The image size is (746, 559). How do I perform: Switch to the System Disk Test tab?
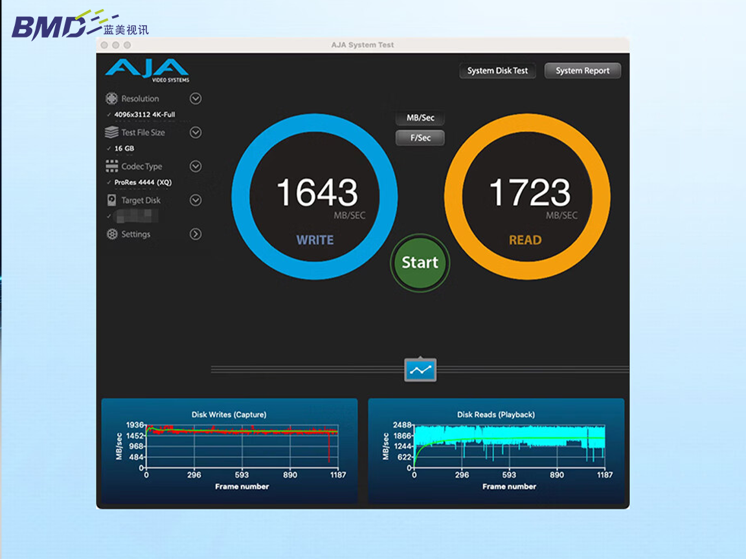(x=497, y=71)
